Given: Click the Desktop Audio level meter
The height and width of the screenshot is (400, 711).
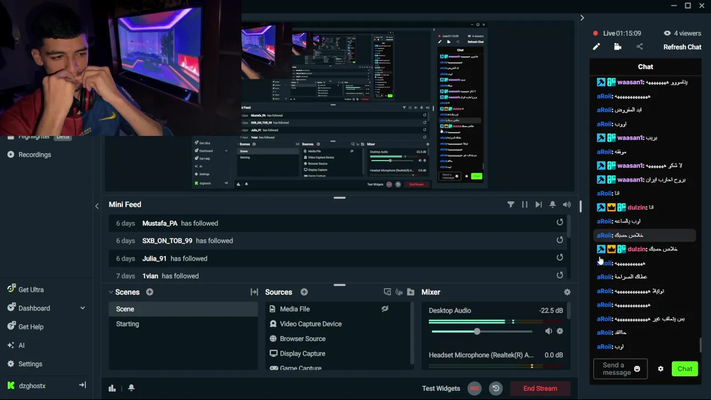Looking at the screenshot, I should tap(495, 322).
